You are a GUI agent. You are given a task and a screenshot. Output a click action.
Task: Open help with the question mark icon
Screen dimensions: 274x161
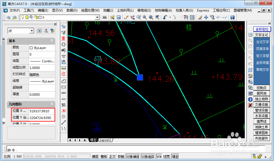(232, 17)
